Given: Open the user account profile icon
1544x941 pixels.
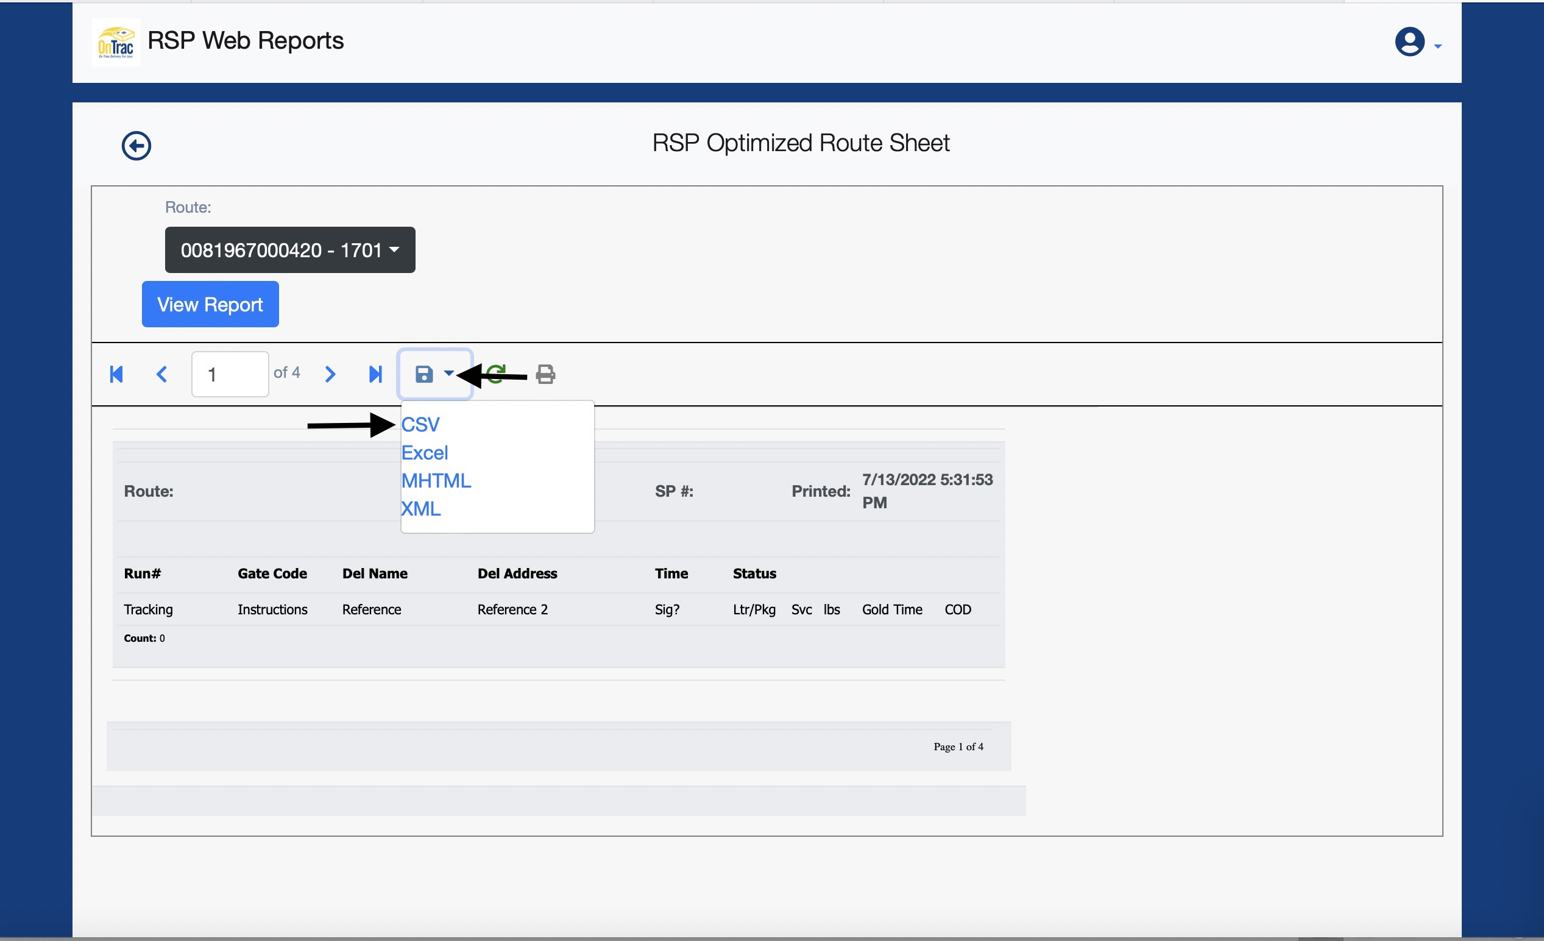Looking at the screenshot, I should click(x=1409, y=43).
